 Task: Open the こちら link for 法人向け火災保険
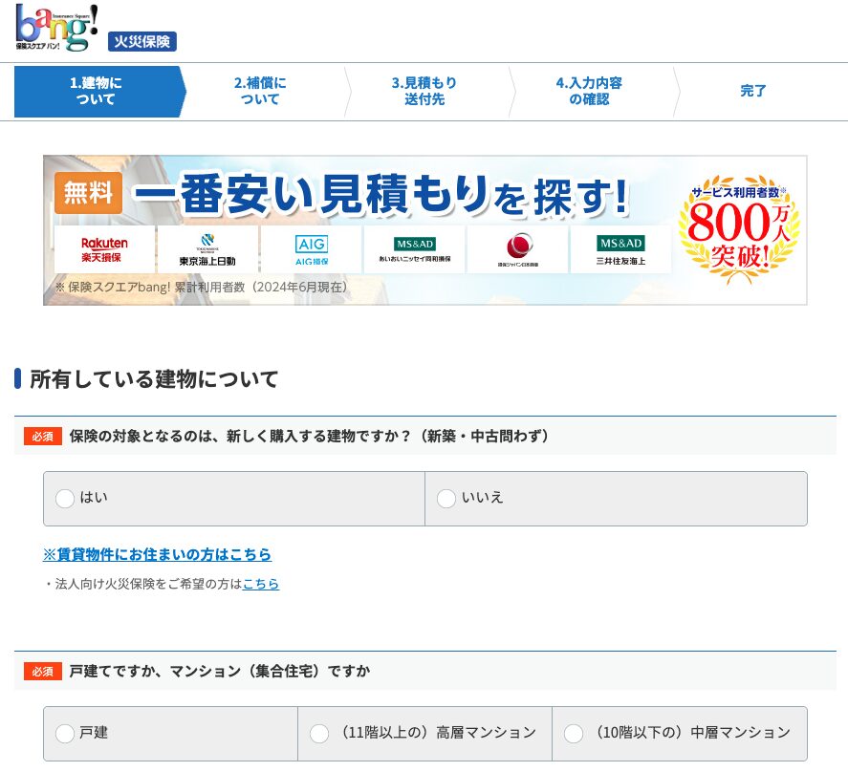pos(261,584)
